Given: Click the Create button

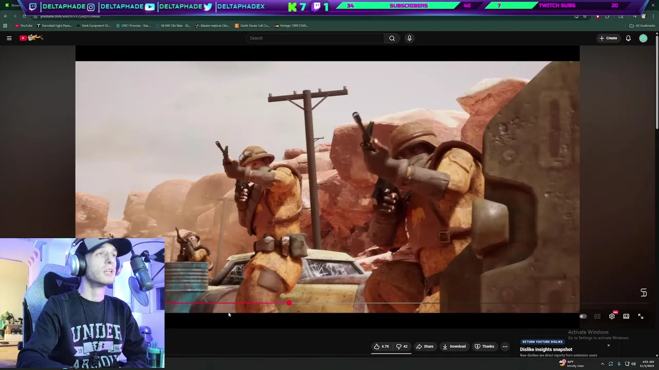Looking at the screenshot, I should 608,38.
